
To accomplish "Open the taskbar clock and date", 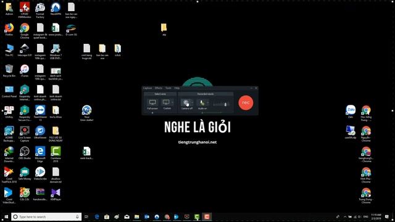I will (x=376, y=216).
